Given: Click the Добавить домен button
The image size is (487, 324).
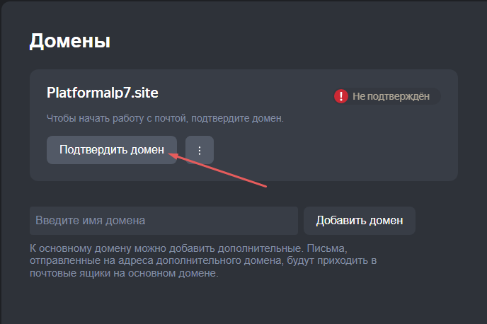Looking at the screenshot, I should point(360,220).
